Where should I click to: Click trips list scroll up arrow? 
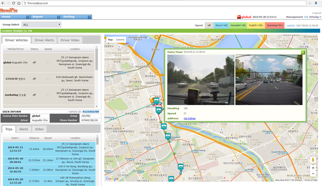point(97,136)
